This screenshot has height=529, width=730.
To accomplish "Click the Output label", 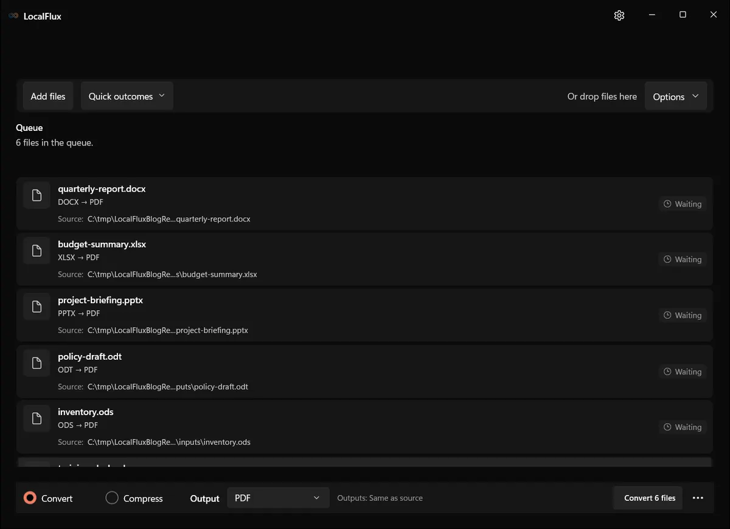I will tap(204, 499).
